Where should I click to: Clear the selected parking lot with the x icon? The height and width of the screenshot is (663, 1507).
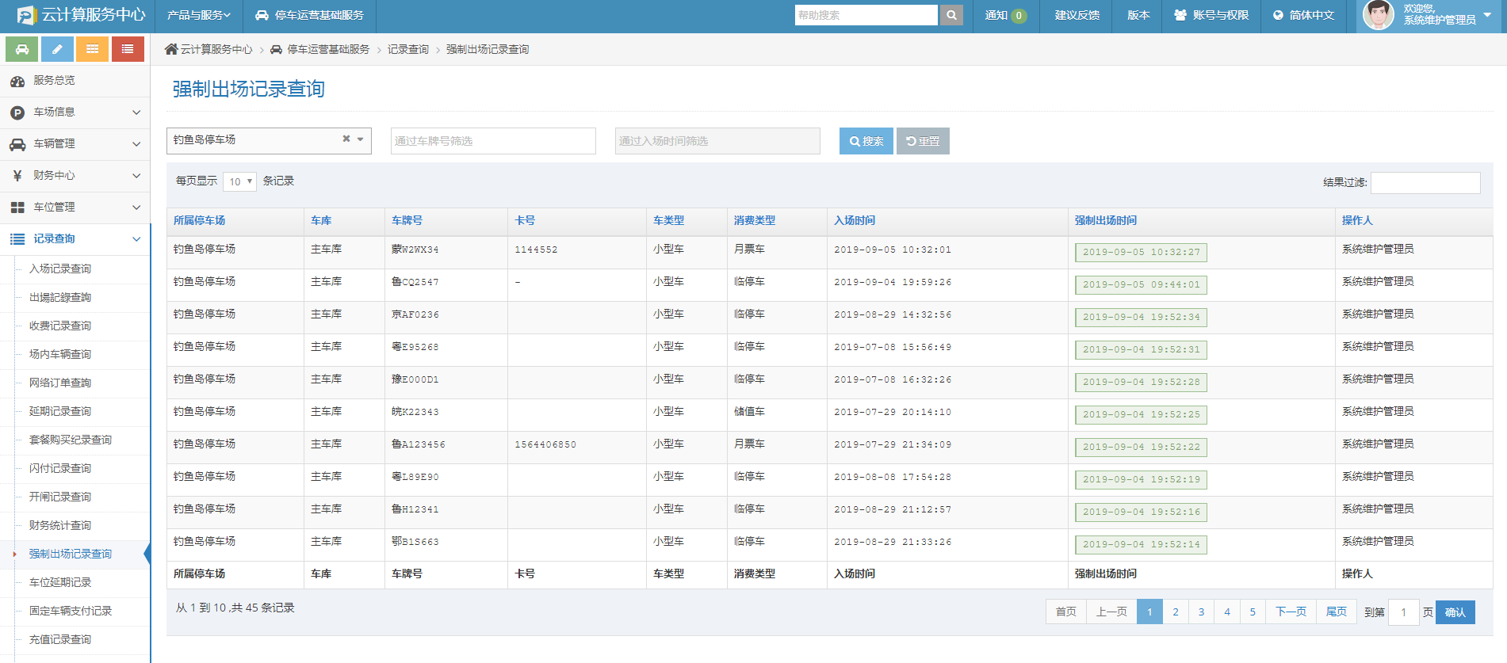346,139
